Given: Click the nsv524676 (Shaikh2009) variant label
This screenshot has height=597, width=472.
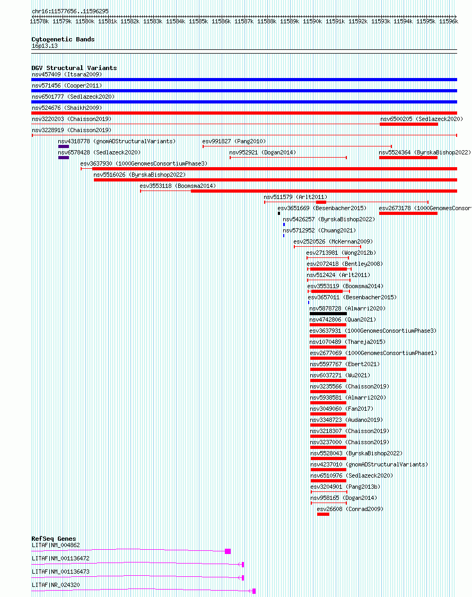Looking at the screenshot, I should click(x=67, y=108).
